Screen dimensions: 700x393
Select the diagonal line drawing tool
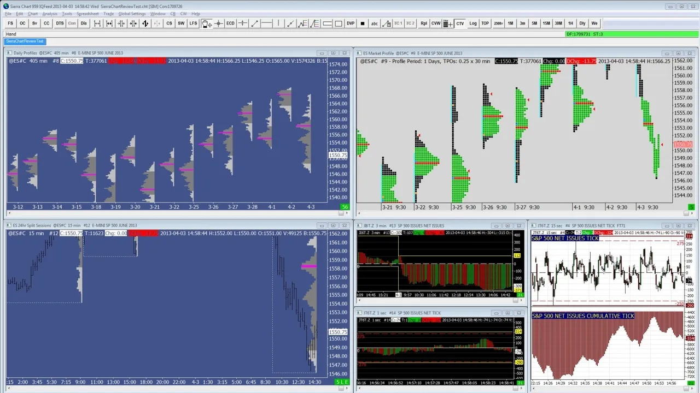click(255, 23)
